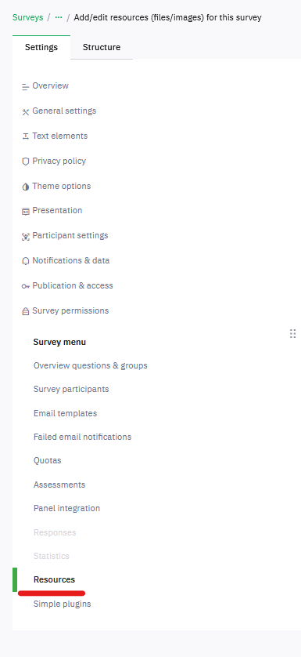This screenshot has width=301, height=657.
Task: Click the Privacy policy shield icon
Action: 26,162
